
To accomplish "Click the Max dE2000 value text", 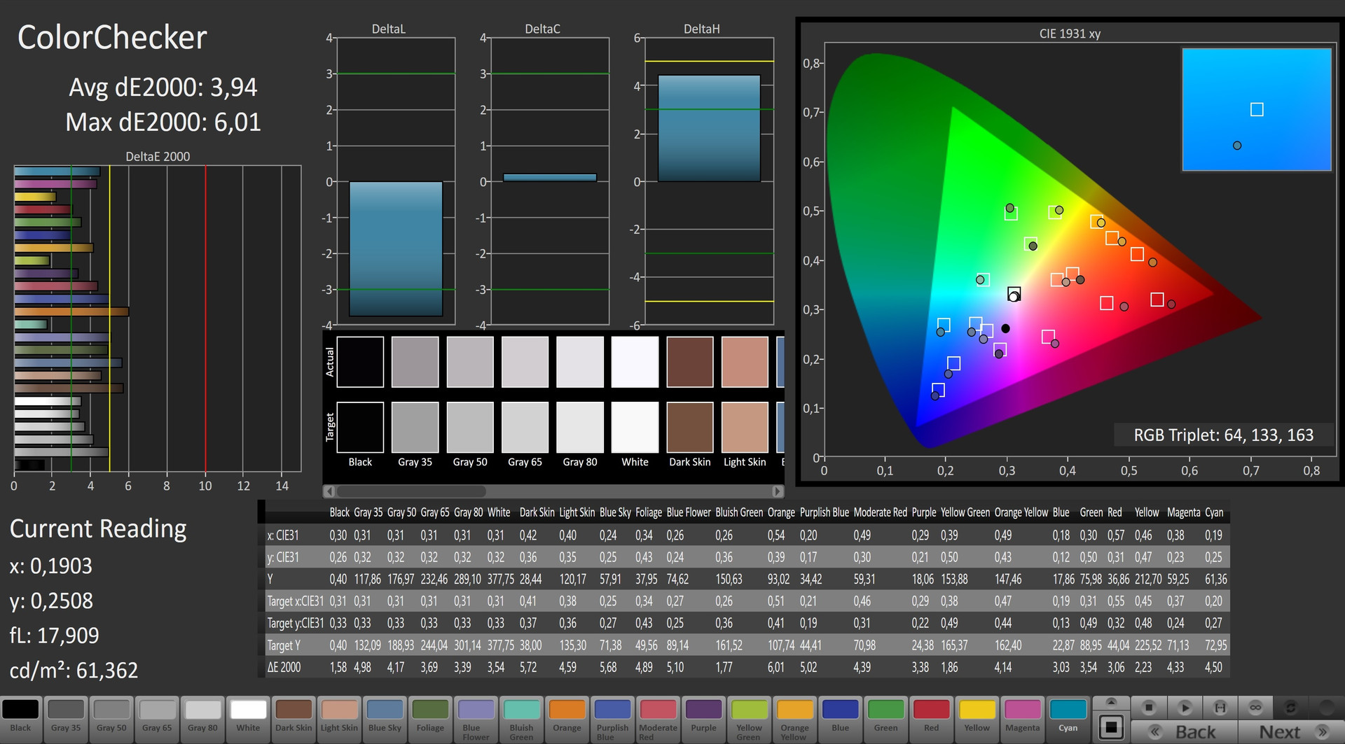I will click(163, 122).
